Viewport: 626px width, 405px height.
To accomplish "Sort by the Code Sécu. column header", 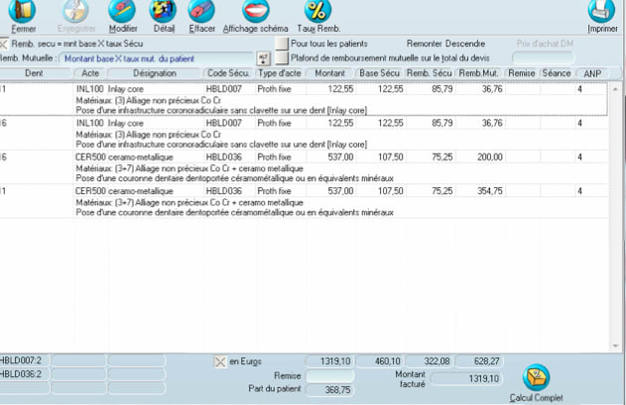I will click(228, 74).
